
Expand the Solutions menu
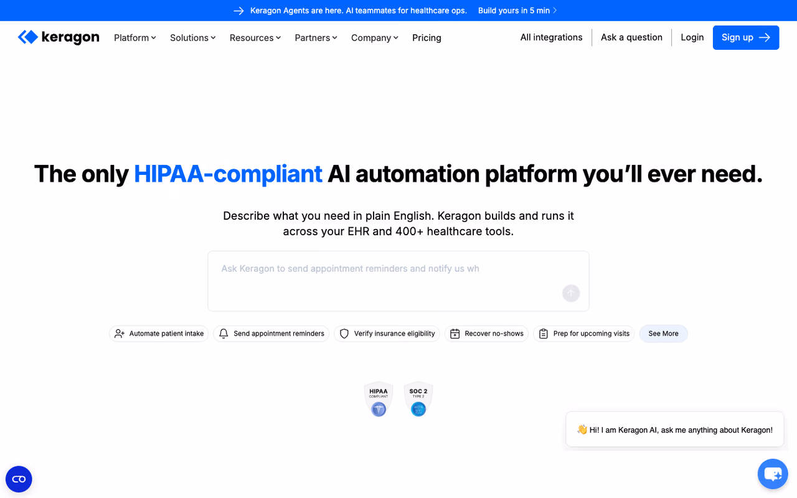(x=193, y=38)
